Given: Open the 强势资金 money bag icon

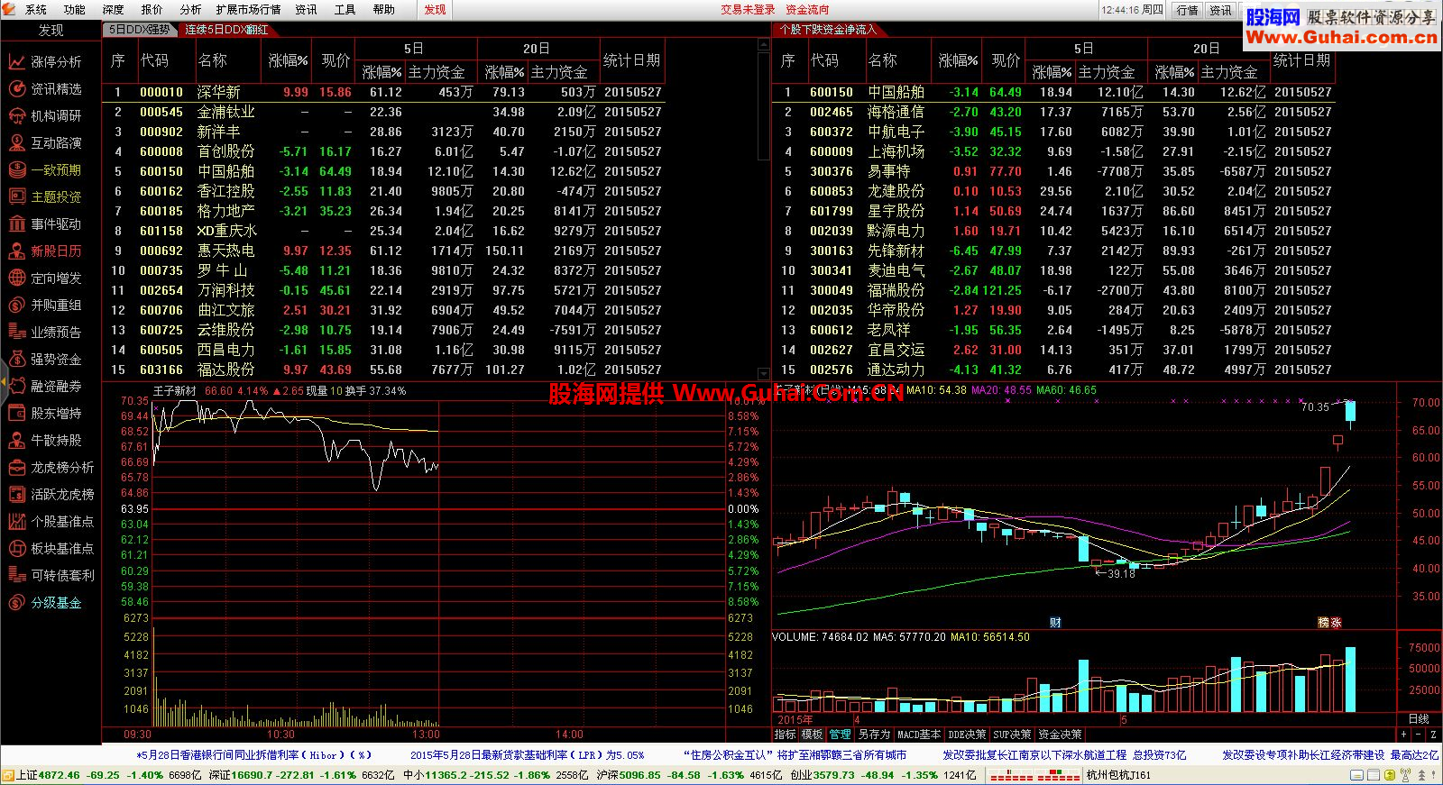Looking at the screenshot, I should coord(16,359).
